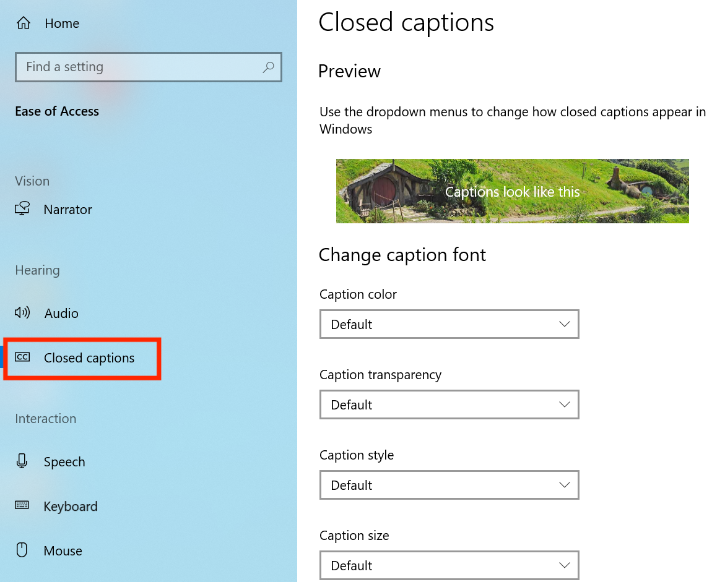Open the Caption style dropdown
Viewport: 712px width, 582px height.
(x=449, y=485)
